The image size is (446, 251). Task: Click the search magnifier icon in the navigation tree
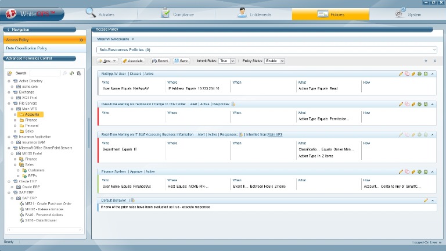pyautogui.click(x=64, y=73)
